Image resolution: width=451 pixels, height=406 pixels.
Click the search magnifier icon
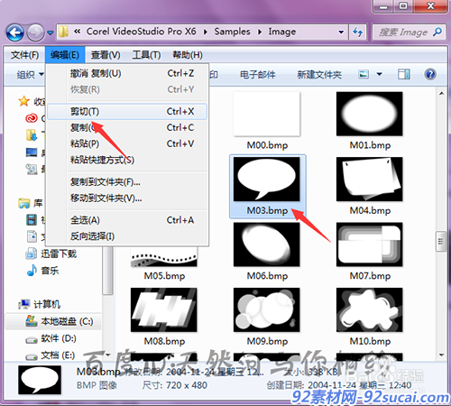437,32
